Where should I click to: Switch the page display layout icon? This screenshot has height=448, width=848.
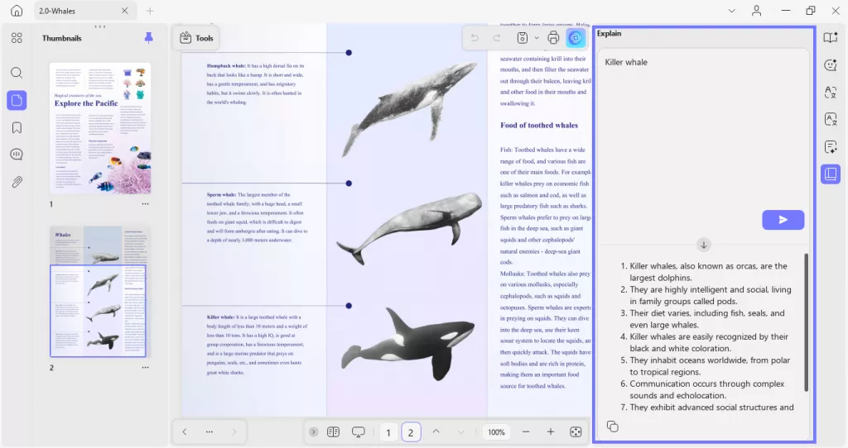[333, 431]
